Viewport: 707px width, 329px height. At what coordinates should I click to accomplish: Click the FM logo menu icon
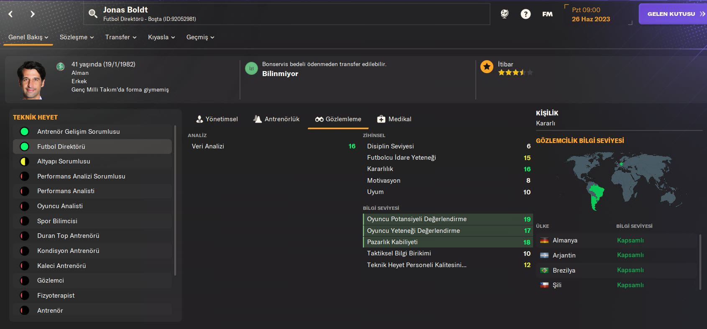547,14
